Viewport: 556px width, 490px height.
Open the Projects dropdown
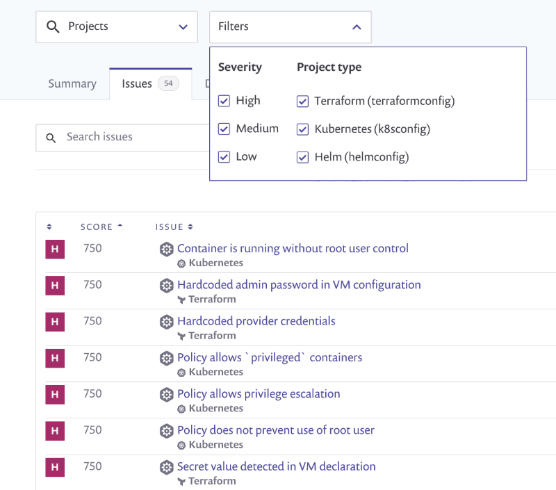(x=183, y=26)
